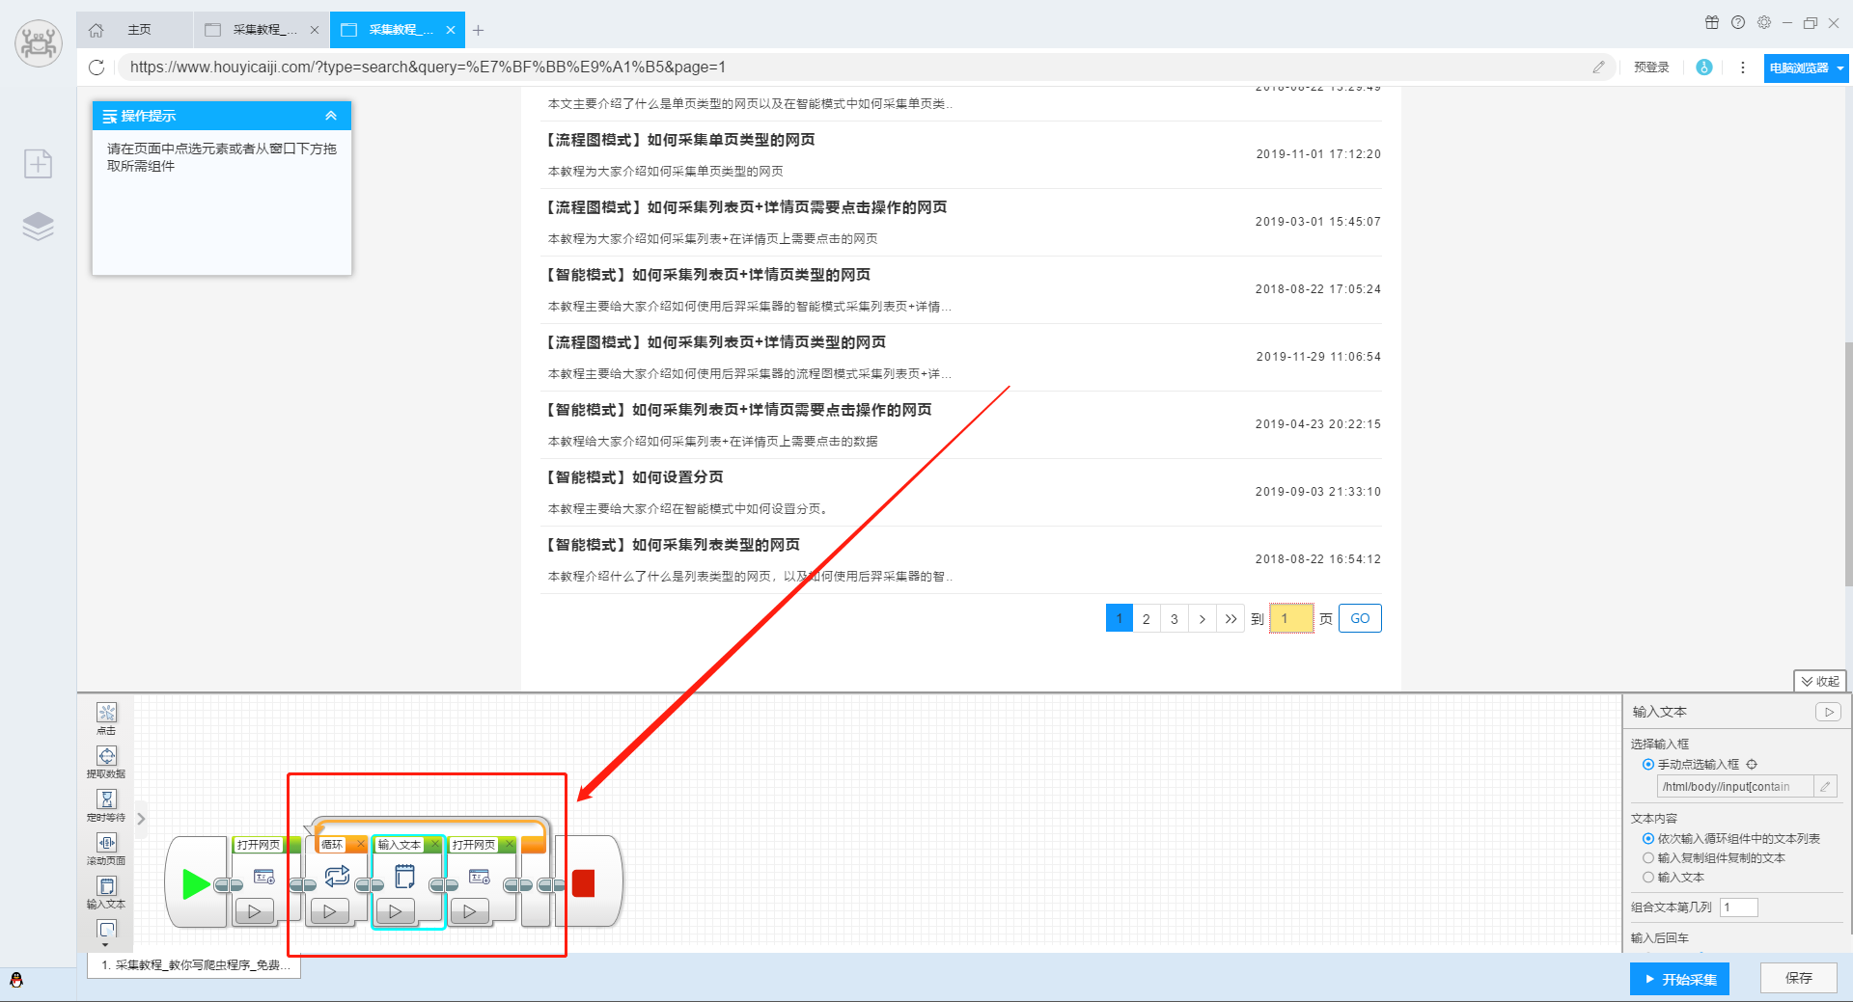Select the browser icon of 打开网页 inside loop
1853x1002 pixels.
(479, 877)
